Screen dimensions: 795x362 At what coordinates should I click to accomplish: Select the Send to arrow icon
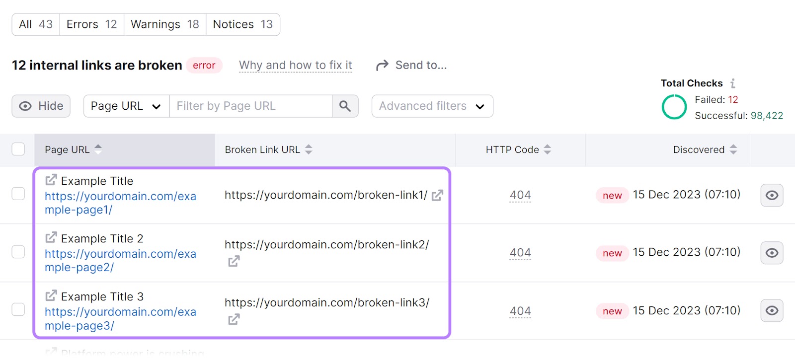(x=382, y=65)
